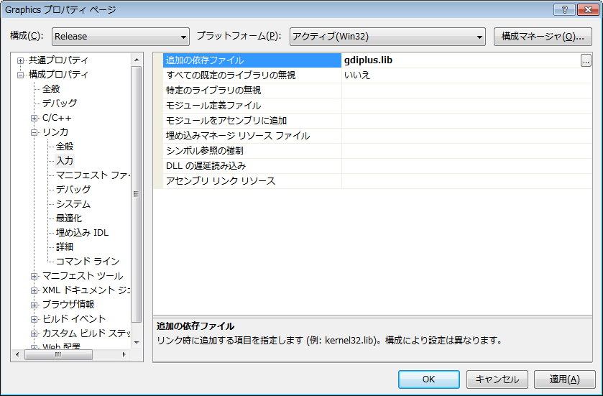603x396 pixels.
Task: Click the キャンセル button
Action: (x=497, y=379)
